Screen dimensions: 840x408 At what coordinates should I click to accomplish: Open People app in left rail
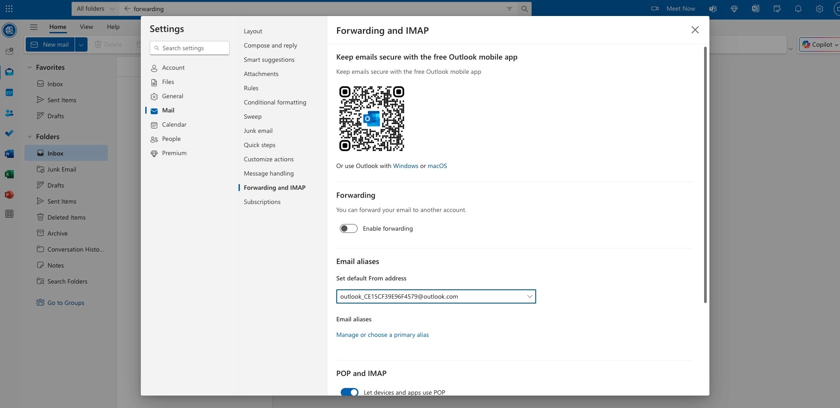[9, 113]
